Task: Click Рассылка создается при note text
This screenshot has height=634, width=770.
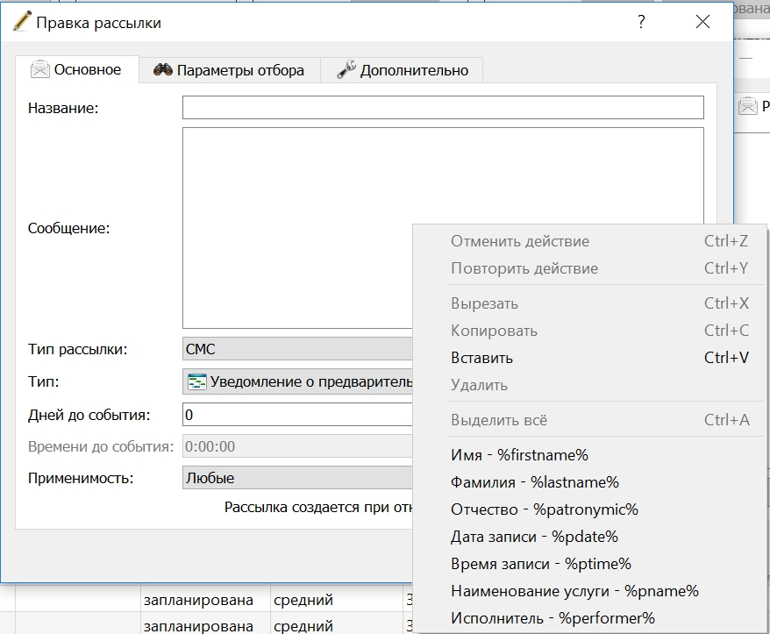Action: [318, 507]
